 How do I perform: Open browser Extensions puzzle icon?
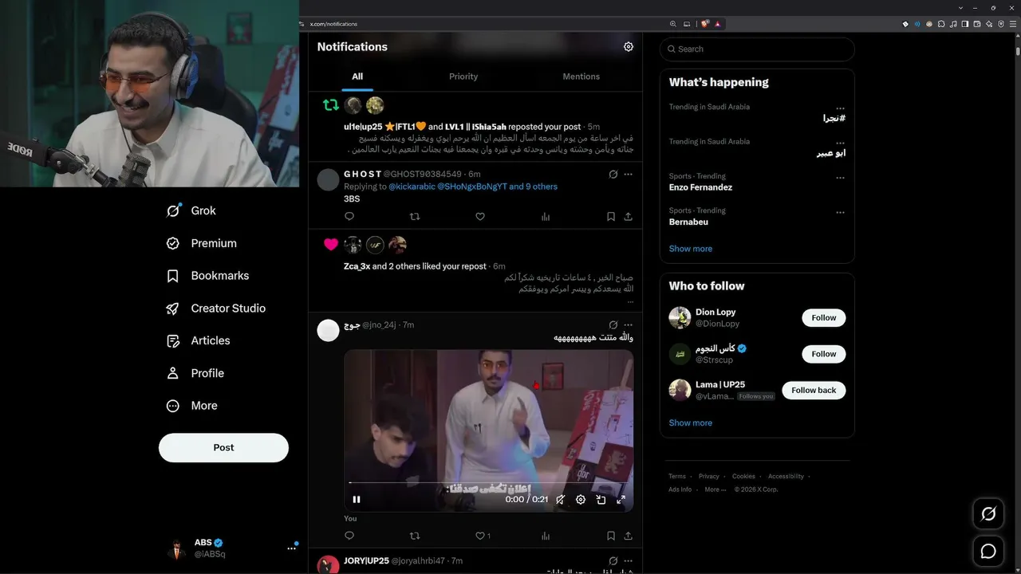click(941, 24)
